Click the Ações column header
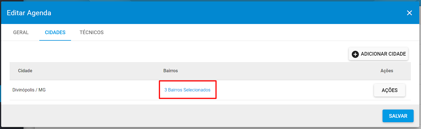 pos(387,71)
